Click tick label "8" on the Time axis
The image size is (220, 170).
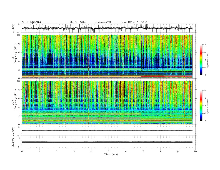click(161, 151)
